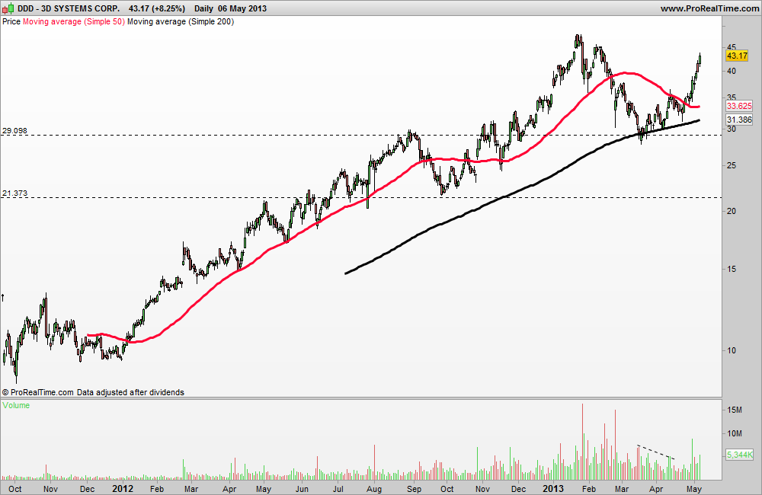Click the 29.098 horizontal line label
762x495 pixels.
14,131
